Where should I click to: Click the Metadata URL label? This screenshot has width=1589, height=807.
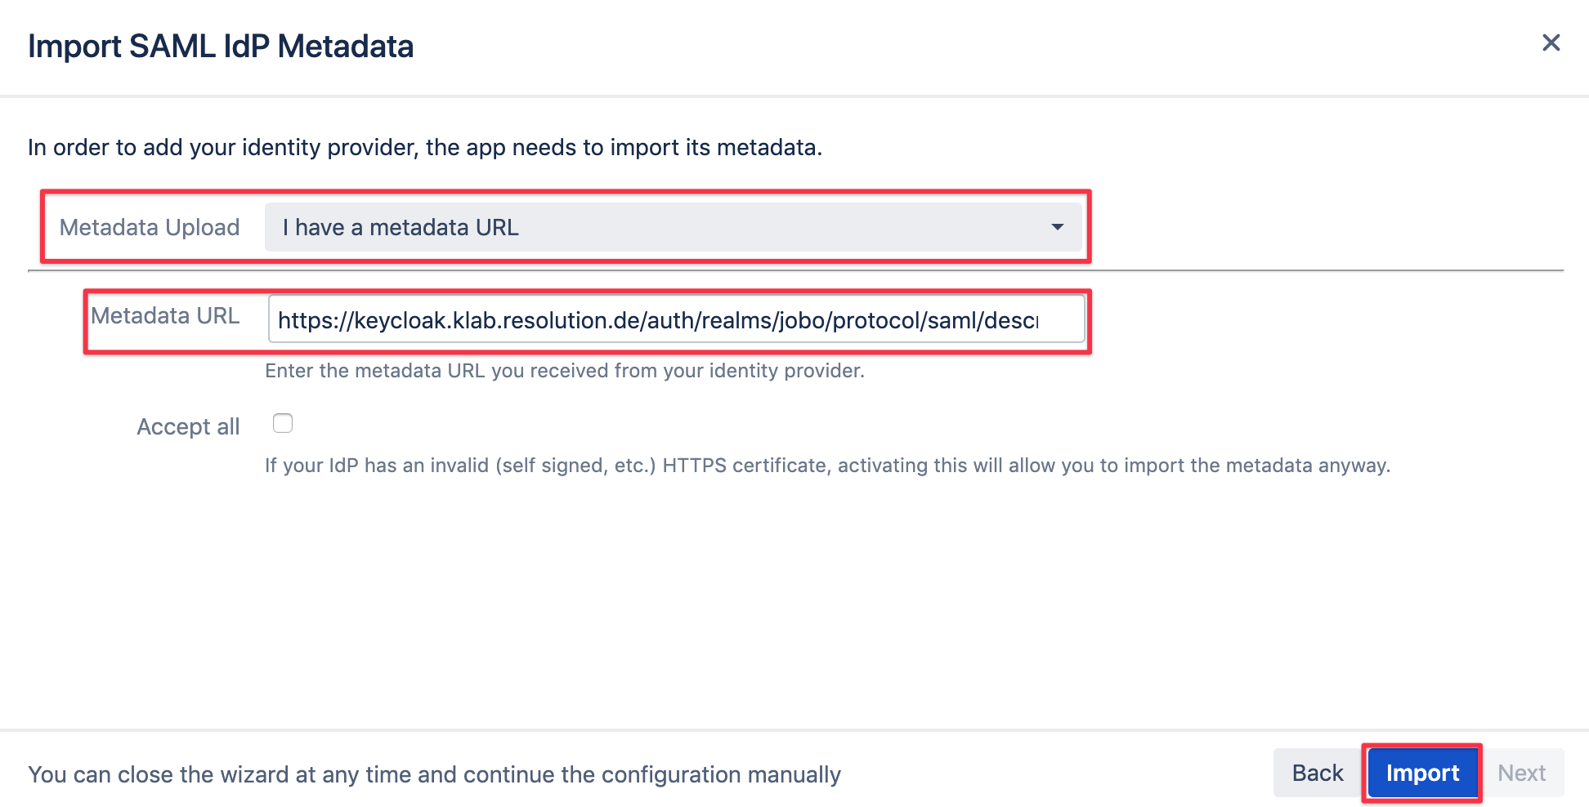pos(165,315)
